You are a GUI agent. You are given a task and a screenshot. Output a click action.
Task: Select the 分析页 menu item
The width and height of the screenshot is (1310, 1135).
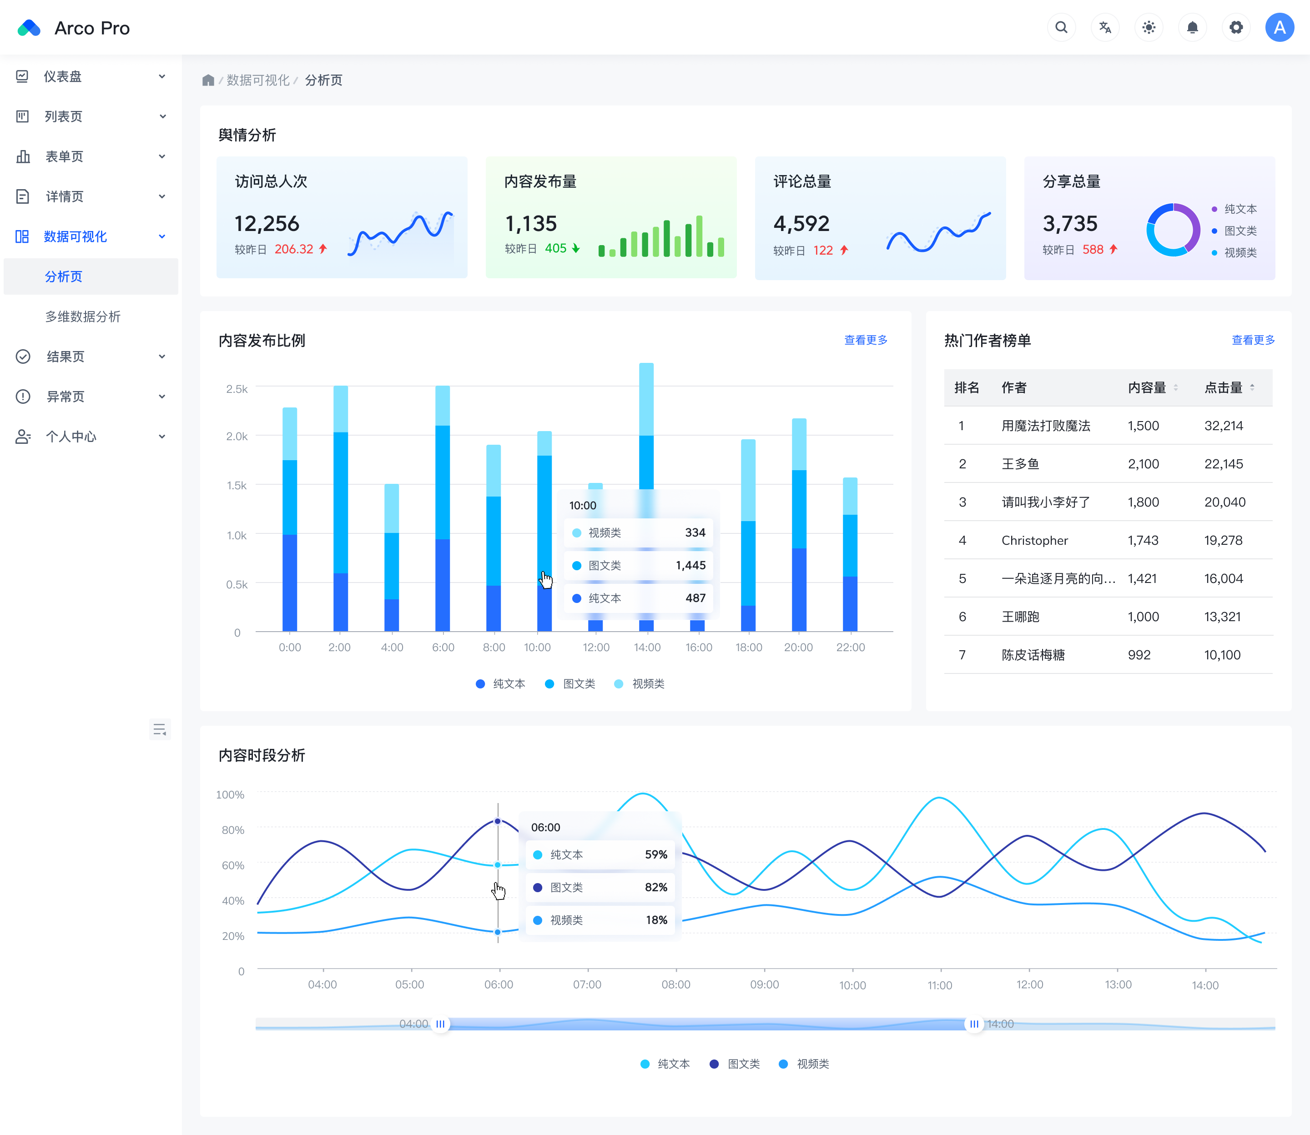(x=64, y=277)
